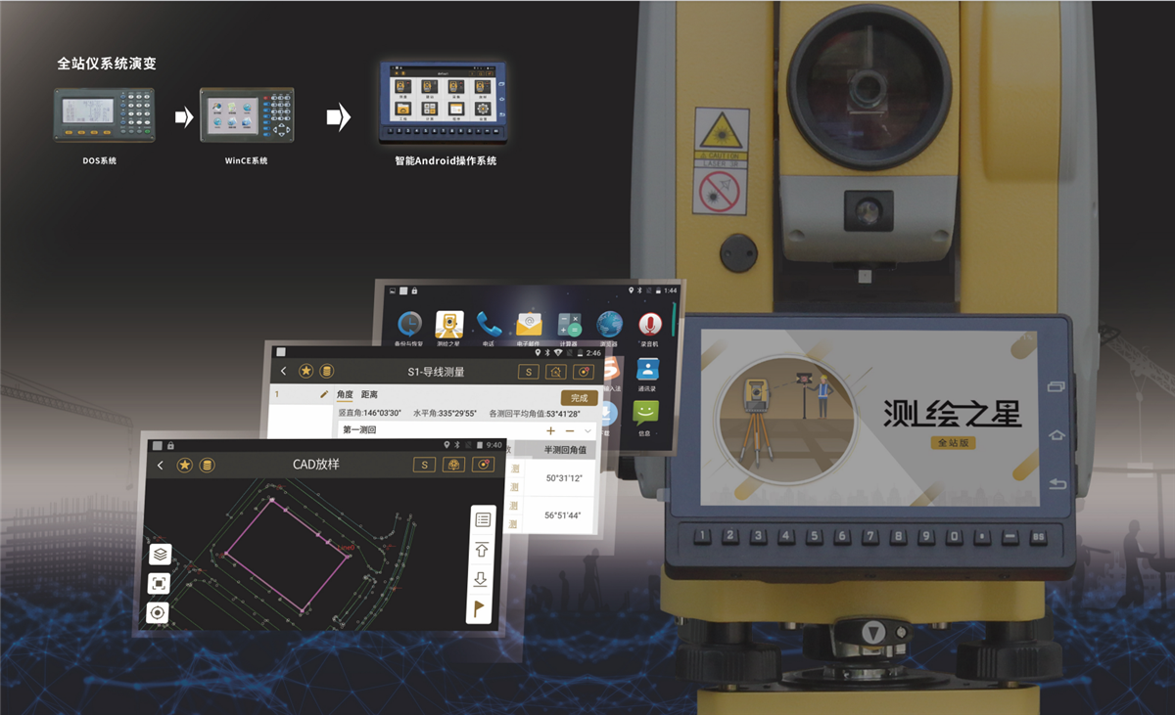
Task: Tap the up arrow in CAD放样 toolbar
Action: point(481,550)
